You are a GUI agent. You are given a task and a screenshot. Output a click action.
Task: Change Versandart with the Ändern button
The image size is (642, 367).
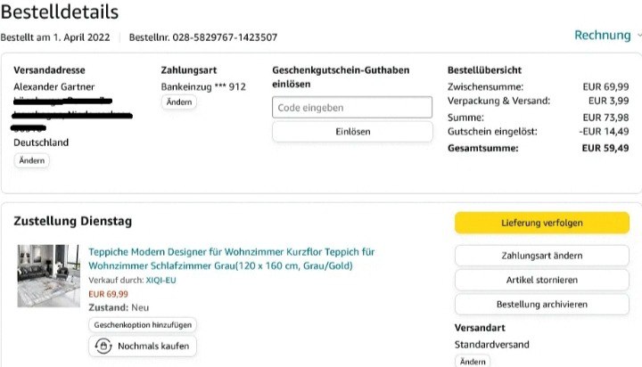tap(473, 362)
